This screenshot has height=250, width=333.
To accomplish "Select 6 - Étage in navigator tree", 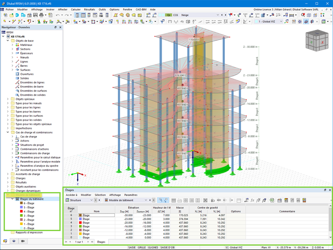I will [29, 203].
